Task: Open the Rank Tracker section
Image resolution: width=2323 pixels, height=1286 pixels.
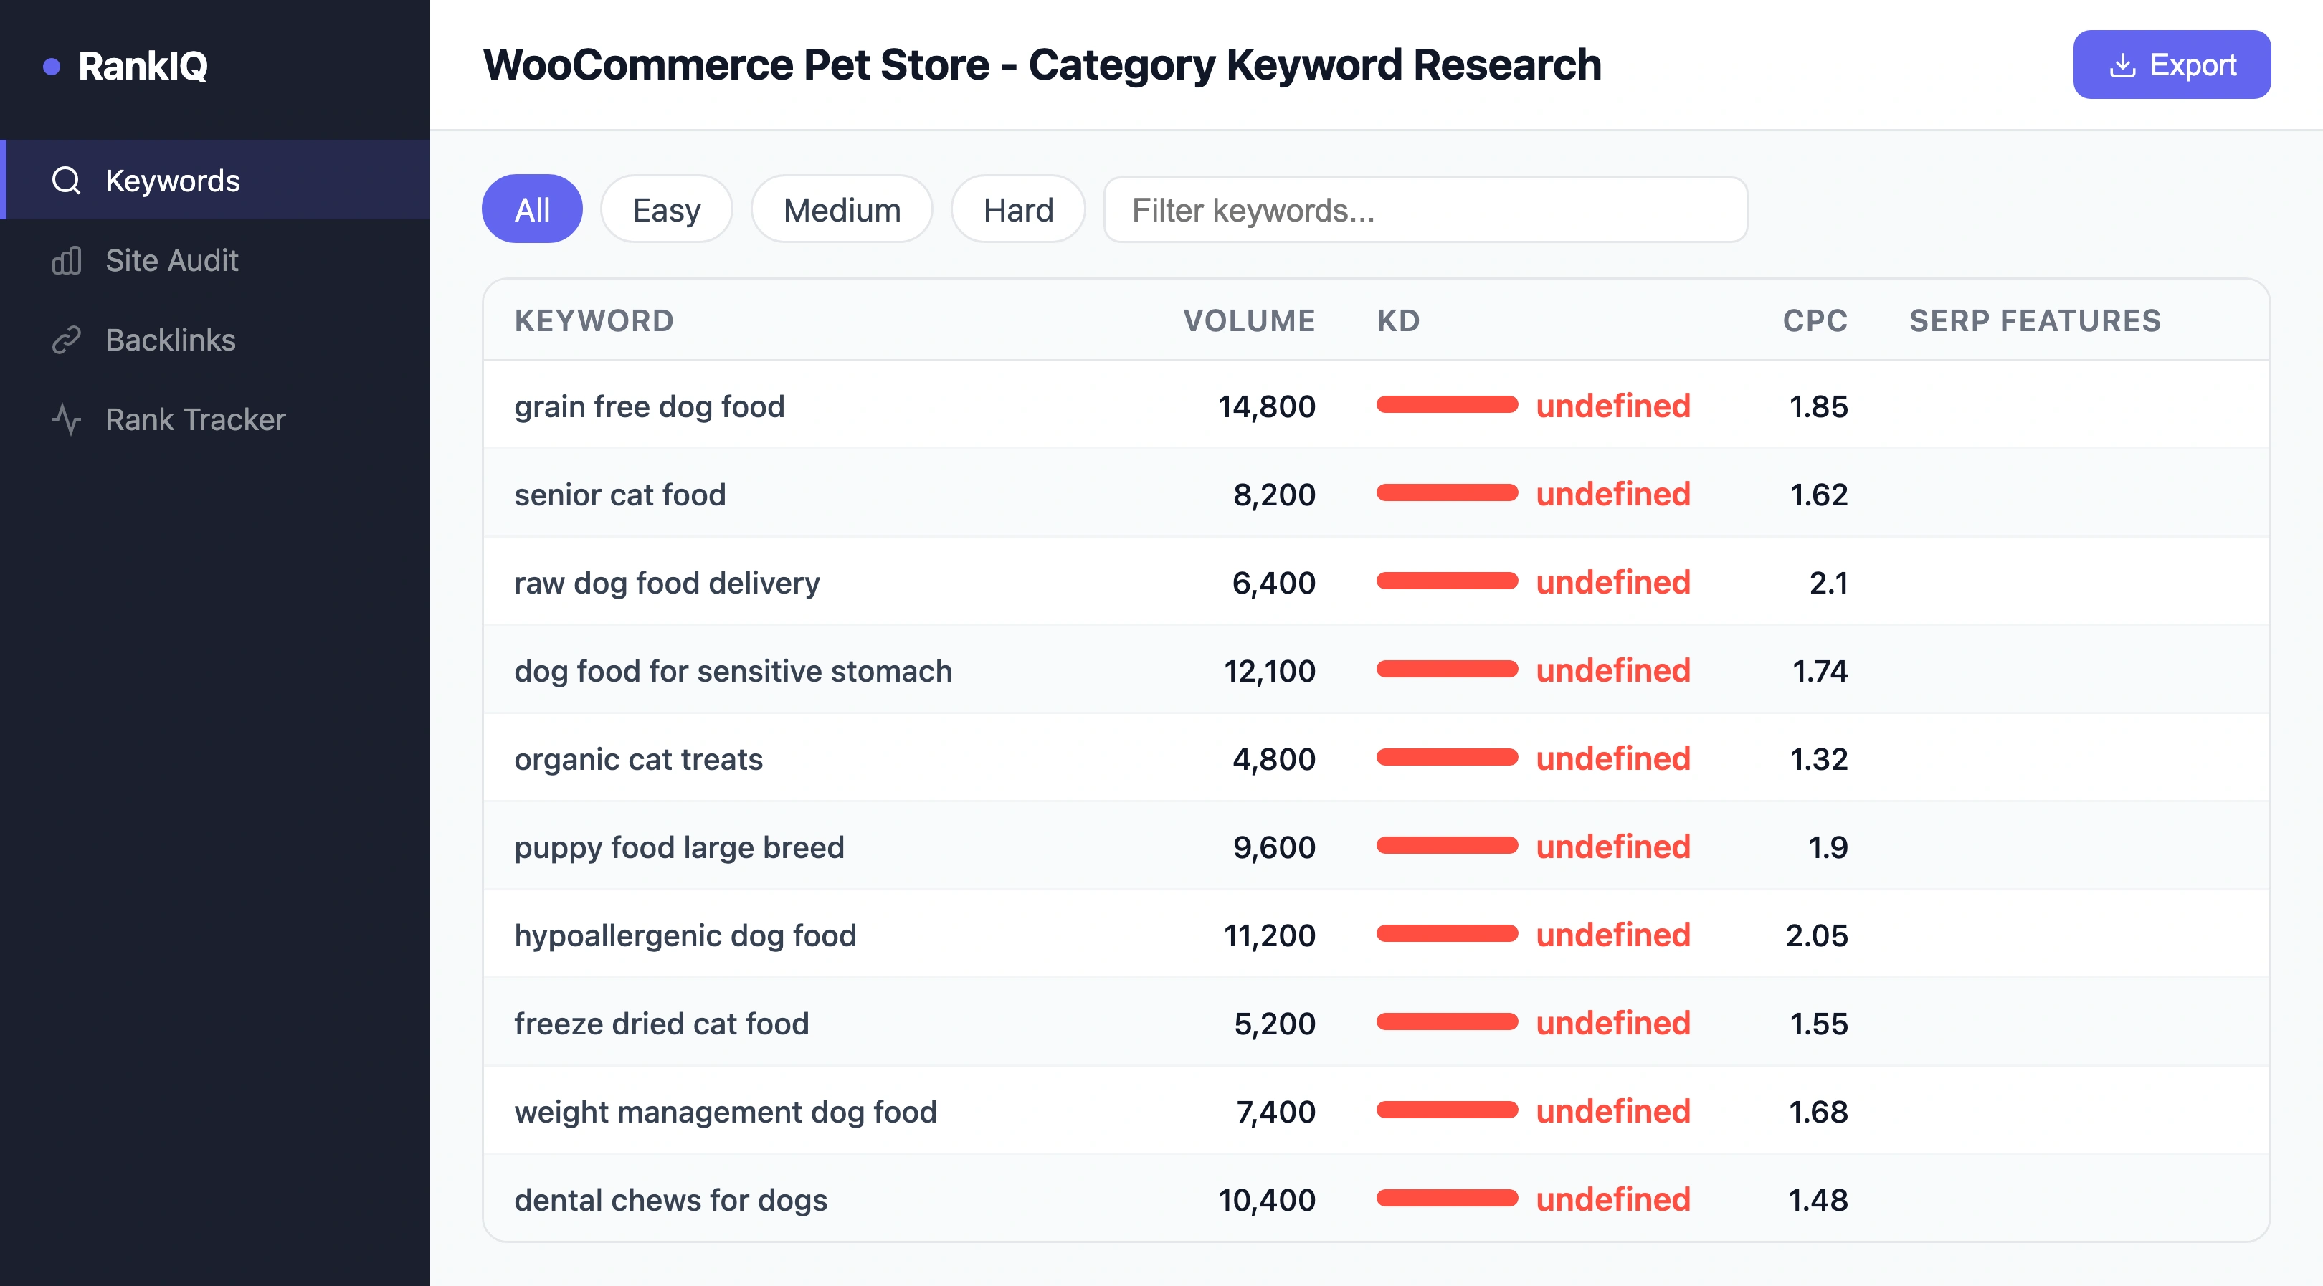Action: [195, 419]
